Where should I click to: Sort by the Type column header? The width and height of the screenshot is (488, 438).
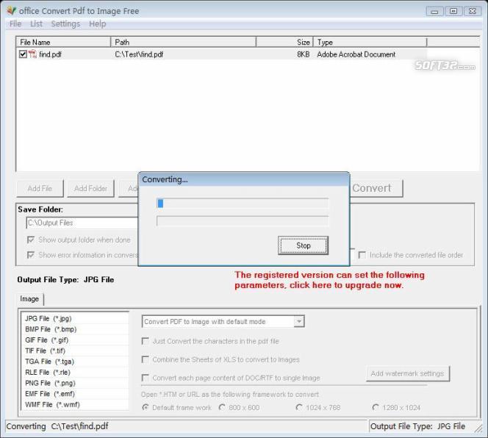click(x=370, y=42)
